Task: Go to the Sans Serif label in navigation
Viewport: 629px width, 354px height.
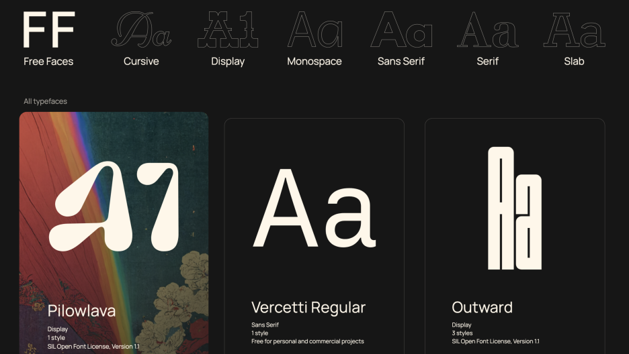Action: click(401, 61)
